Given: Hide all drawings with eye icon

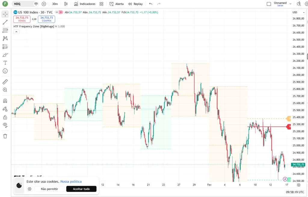Looking at the screenshot, I should 5,125.
